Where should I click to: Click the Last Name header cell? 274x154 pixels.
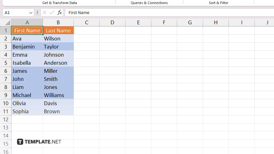[x=58, y=30]
